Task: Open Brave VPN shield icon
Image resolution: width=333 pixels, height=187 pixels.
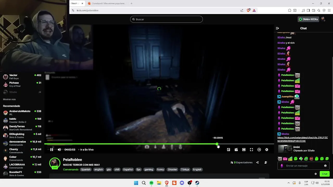Action: coord(324,10)
